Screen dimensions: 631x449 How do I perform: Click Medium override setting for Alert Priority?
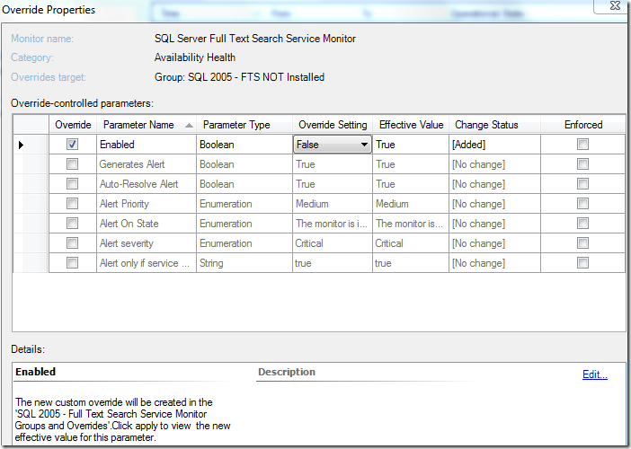tap(333, 203)
